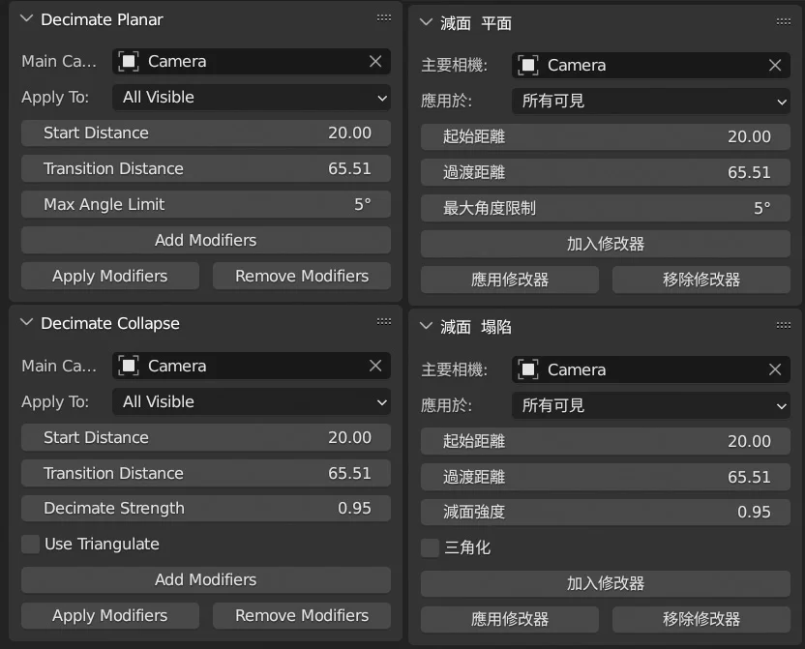This screenshot has height=649, width=805.
Task: Click the grip dots icon on the 減面 塌陷 header
Action: click(x=783, y=325)
